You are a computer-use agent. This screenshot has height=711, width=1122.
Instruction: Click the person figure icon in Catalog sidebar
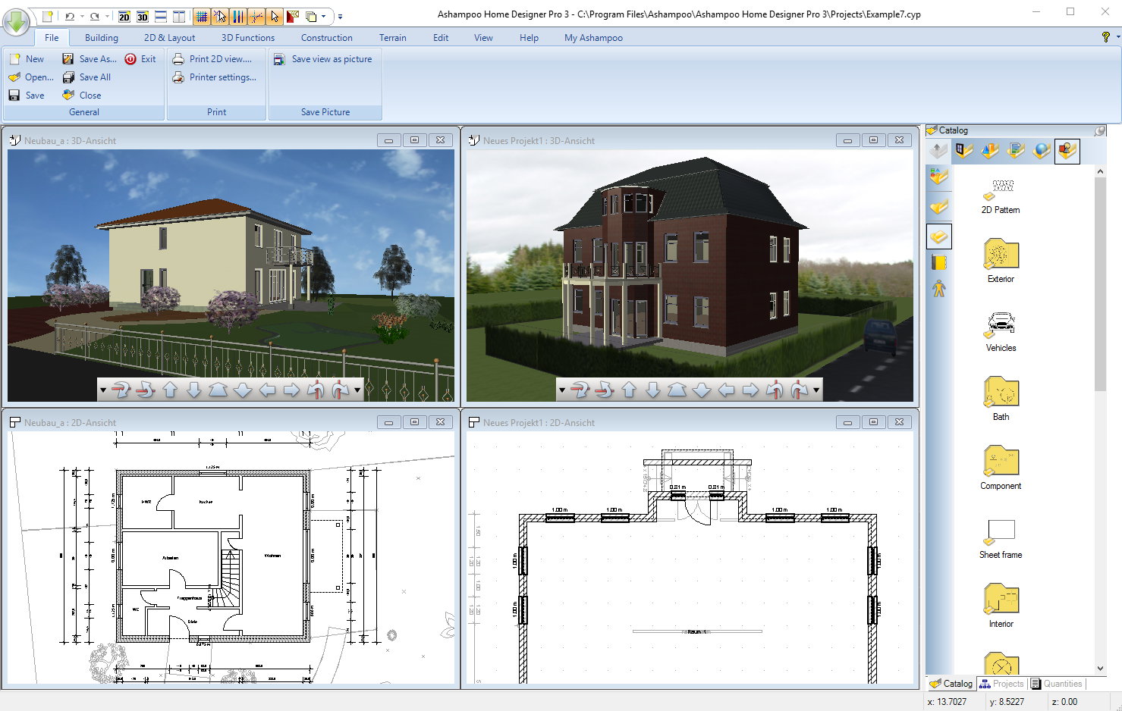pyautogui.click(x=939, y=289)
